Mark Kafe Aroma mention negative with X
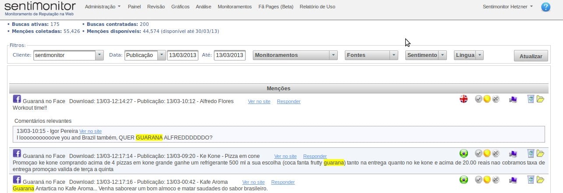 tap(496, 180)
